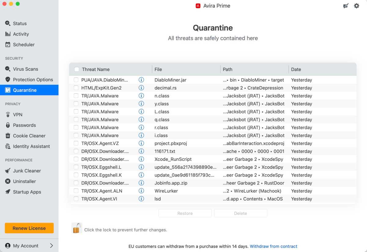Show info for Jobinfo.app.zip threat

pyautogui.click(x=141, y=183)
